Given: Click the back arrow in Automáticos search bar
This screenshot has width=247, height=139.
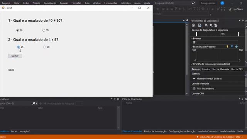Looking at the screenshot, I should (41, 103).
